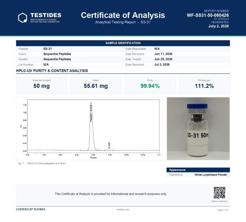Click Date Tested Jun 29, 2026

pos(163,59)
